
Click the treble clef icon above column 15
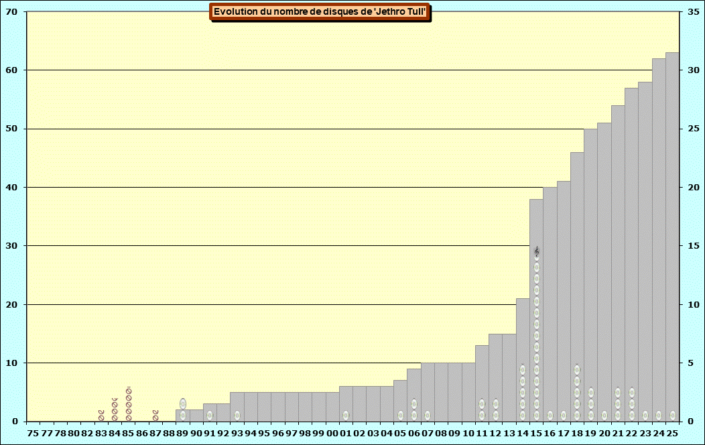pyautogui.click(x=536, y=252)
